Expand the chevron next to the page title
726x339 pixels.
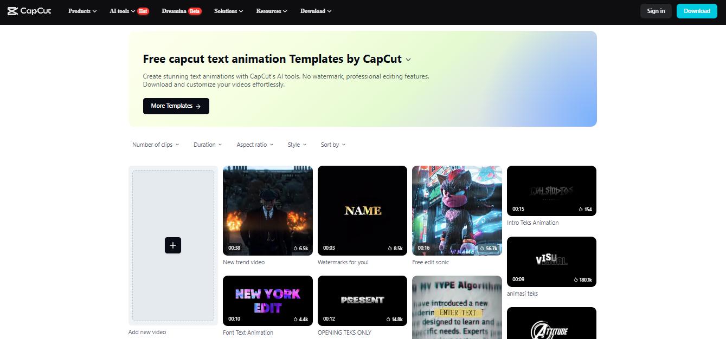click(408, 60)
